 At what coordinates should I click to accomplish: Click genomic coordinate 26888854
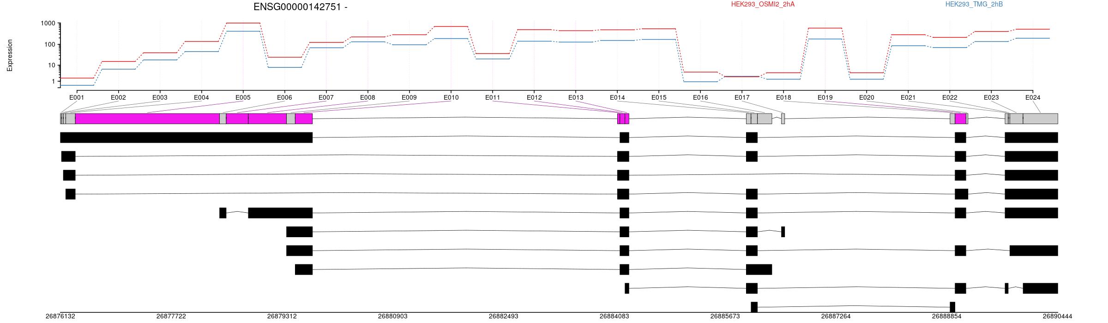(947, 317)
